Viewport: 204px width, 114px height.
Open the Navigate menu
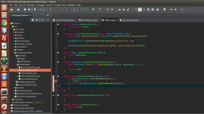[41, 5]
